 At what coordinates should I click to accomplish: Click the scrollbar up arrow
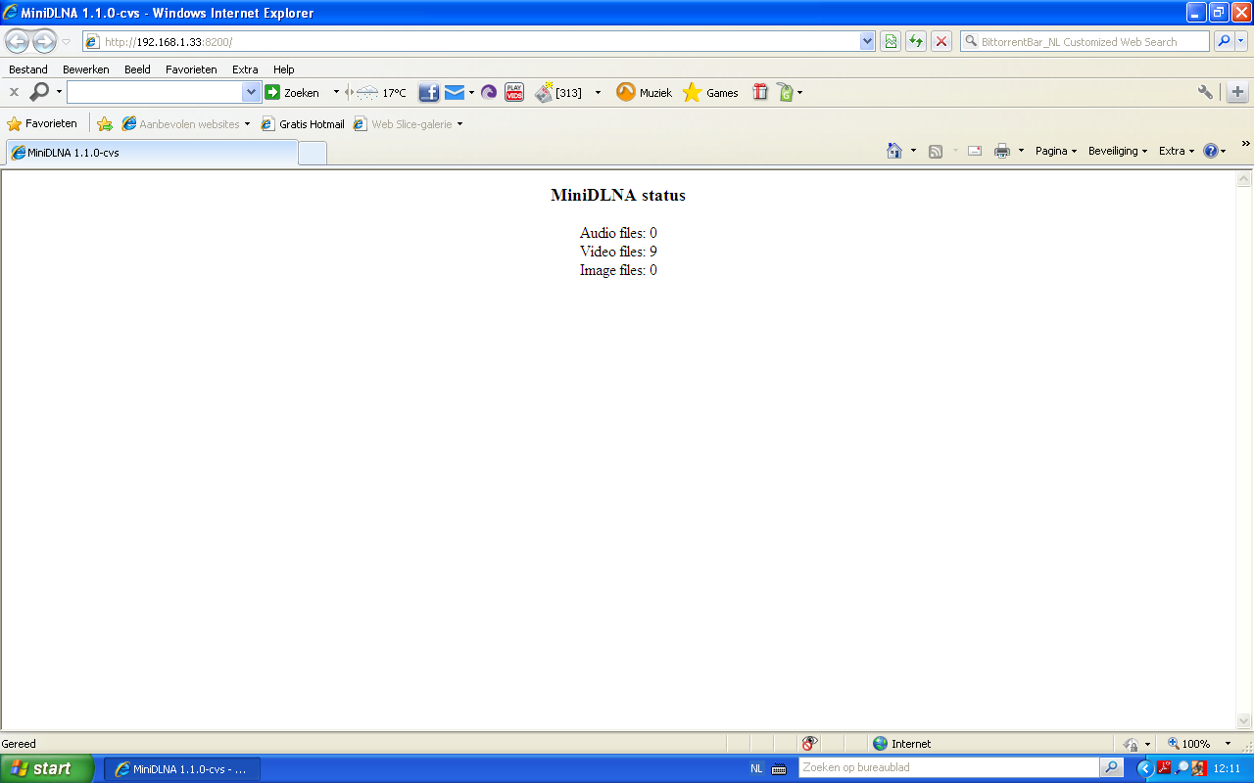[1244, 179]
